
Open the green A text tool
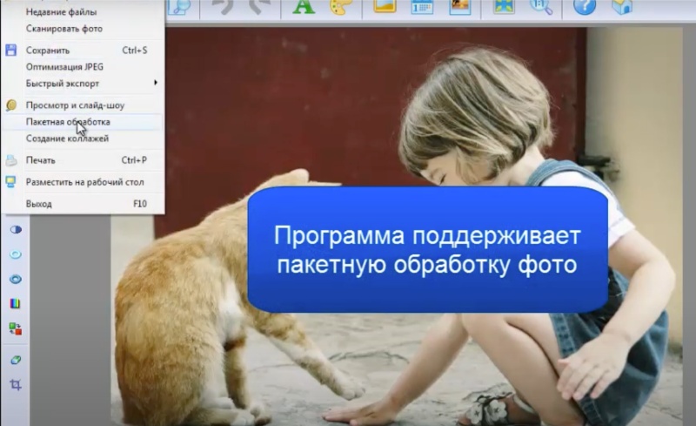pyautogui.click(x=304, y=6)
